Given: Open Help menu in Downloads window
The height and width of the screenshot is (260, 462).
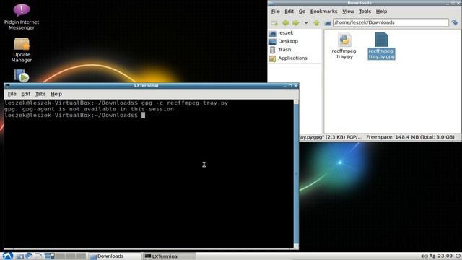Looking at the screenshot, I should tap(381, 12).
